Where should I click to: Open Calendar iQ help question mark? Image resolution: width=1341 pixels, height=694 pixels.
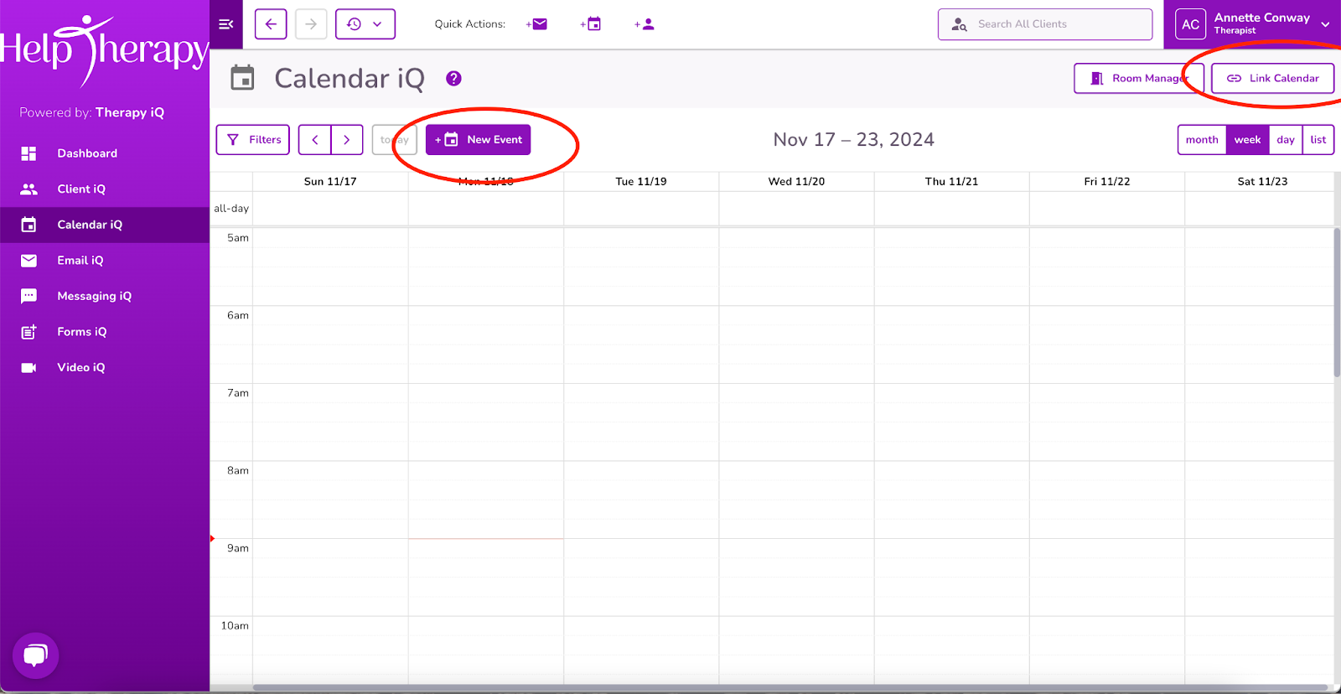tap(453, 79)
